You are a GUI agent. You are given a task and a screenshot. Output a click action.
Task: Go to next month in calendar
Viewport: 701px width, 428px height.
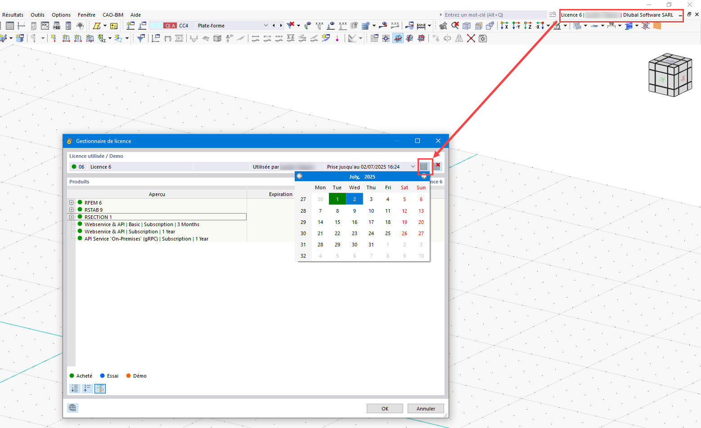[x=424, y=176]
